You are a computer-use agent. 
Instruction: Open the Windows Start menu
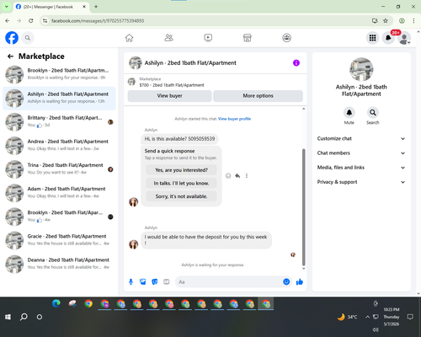(8, 317)
